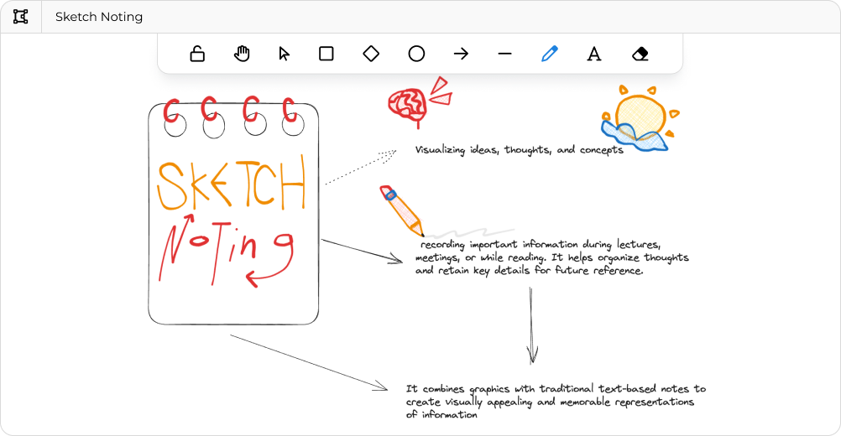Select the Ellipse shape tool
841x436 pixels.
click(416, 54)
